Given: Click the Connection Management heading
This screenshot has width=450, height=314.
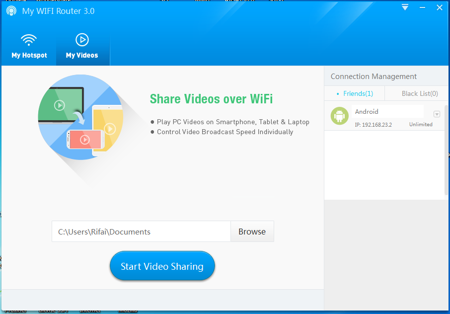Looking at the screenshot, I should tap(374, 77).
